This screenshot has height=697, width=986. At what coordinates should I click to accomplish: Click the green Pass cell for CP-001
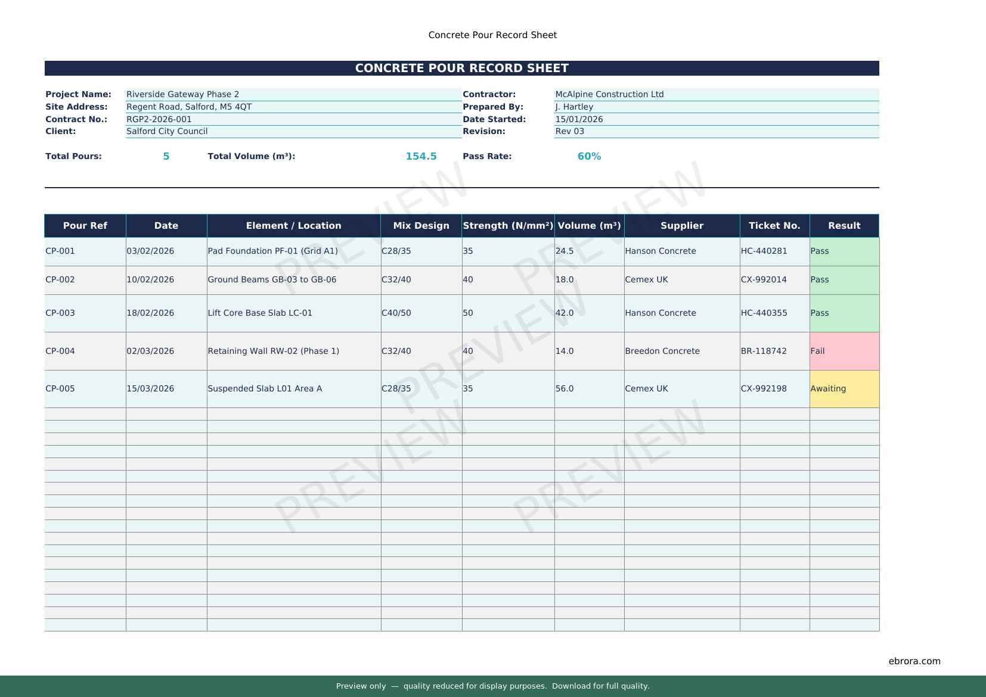(x=844, y=251)
